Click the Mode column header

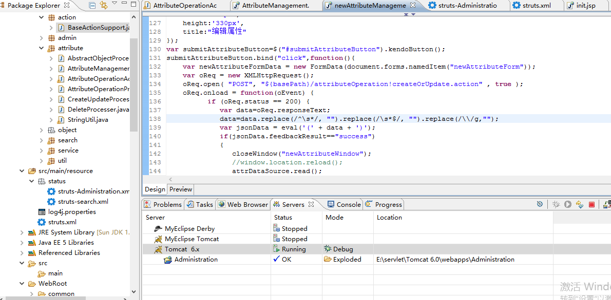click(348, 218)
